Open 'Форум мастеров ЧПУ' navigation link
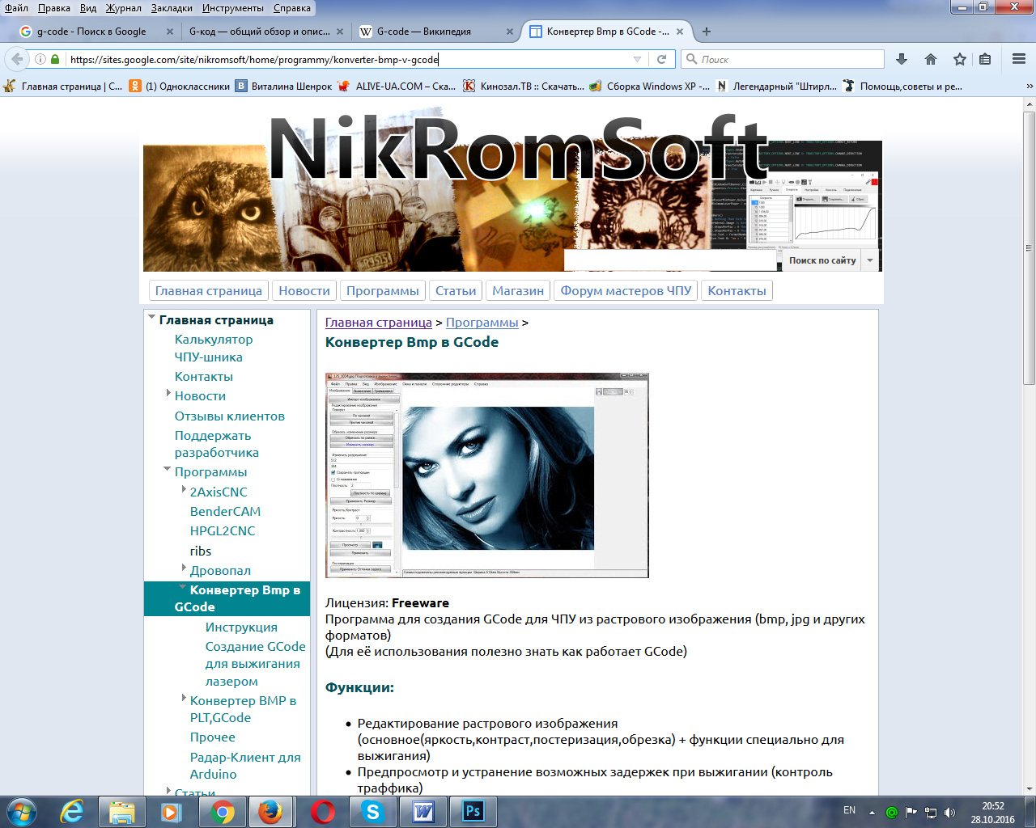The width and height of the screenshot is (1036, 828). click(626, 290)
